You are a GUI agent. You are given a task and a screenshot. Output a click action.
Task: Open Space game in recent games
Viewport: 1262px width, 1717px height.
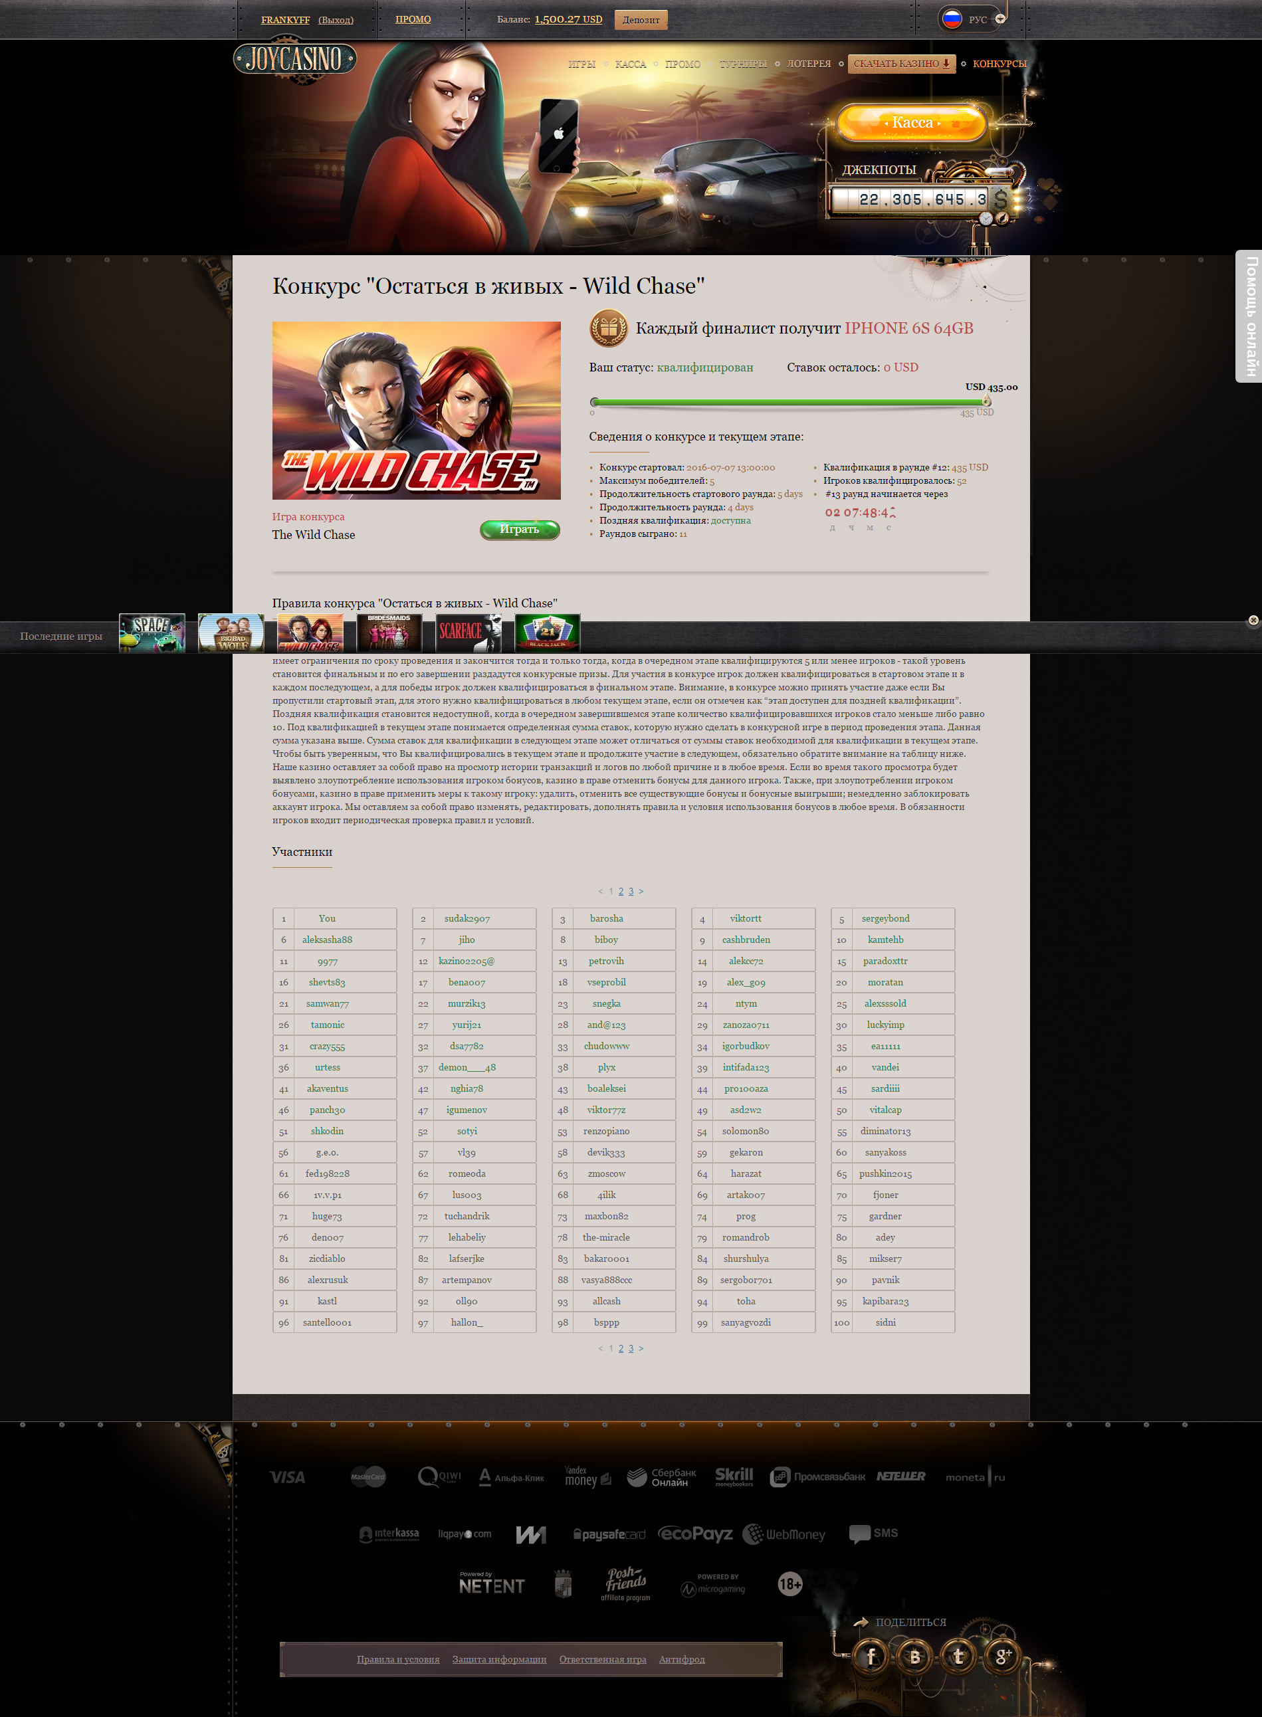[152, 633]
